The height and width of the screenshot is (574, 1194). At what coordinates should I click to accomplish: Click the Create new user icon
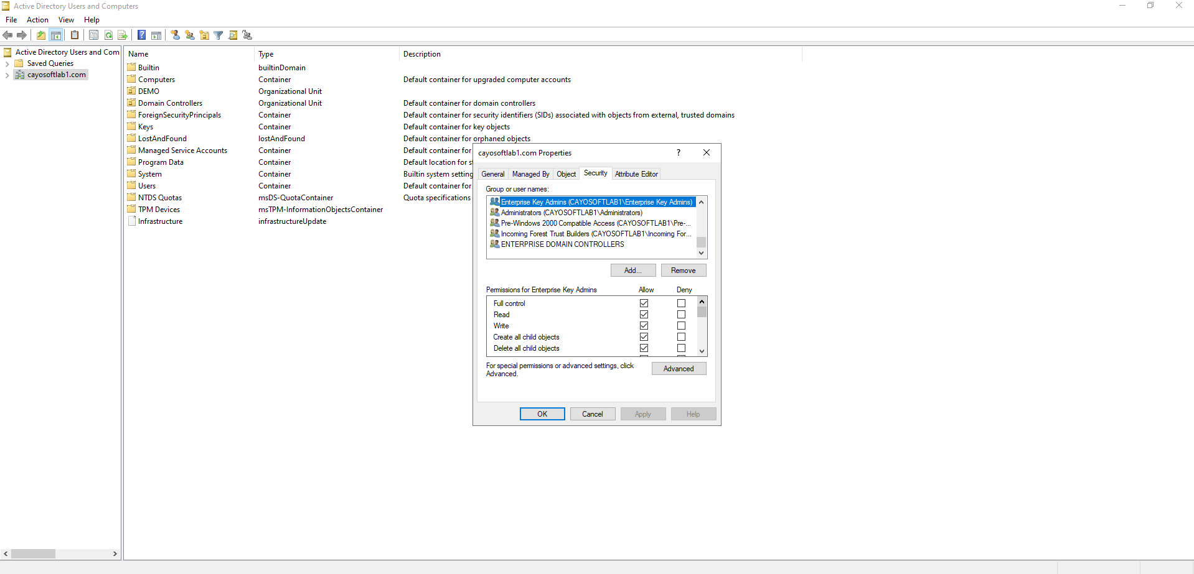click(x=176, y=35)
